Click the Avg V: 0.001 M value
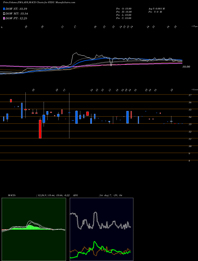This screenshot has height=261, width=198. point(156,9)
